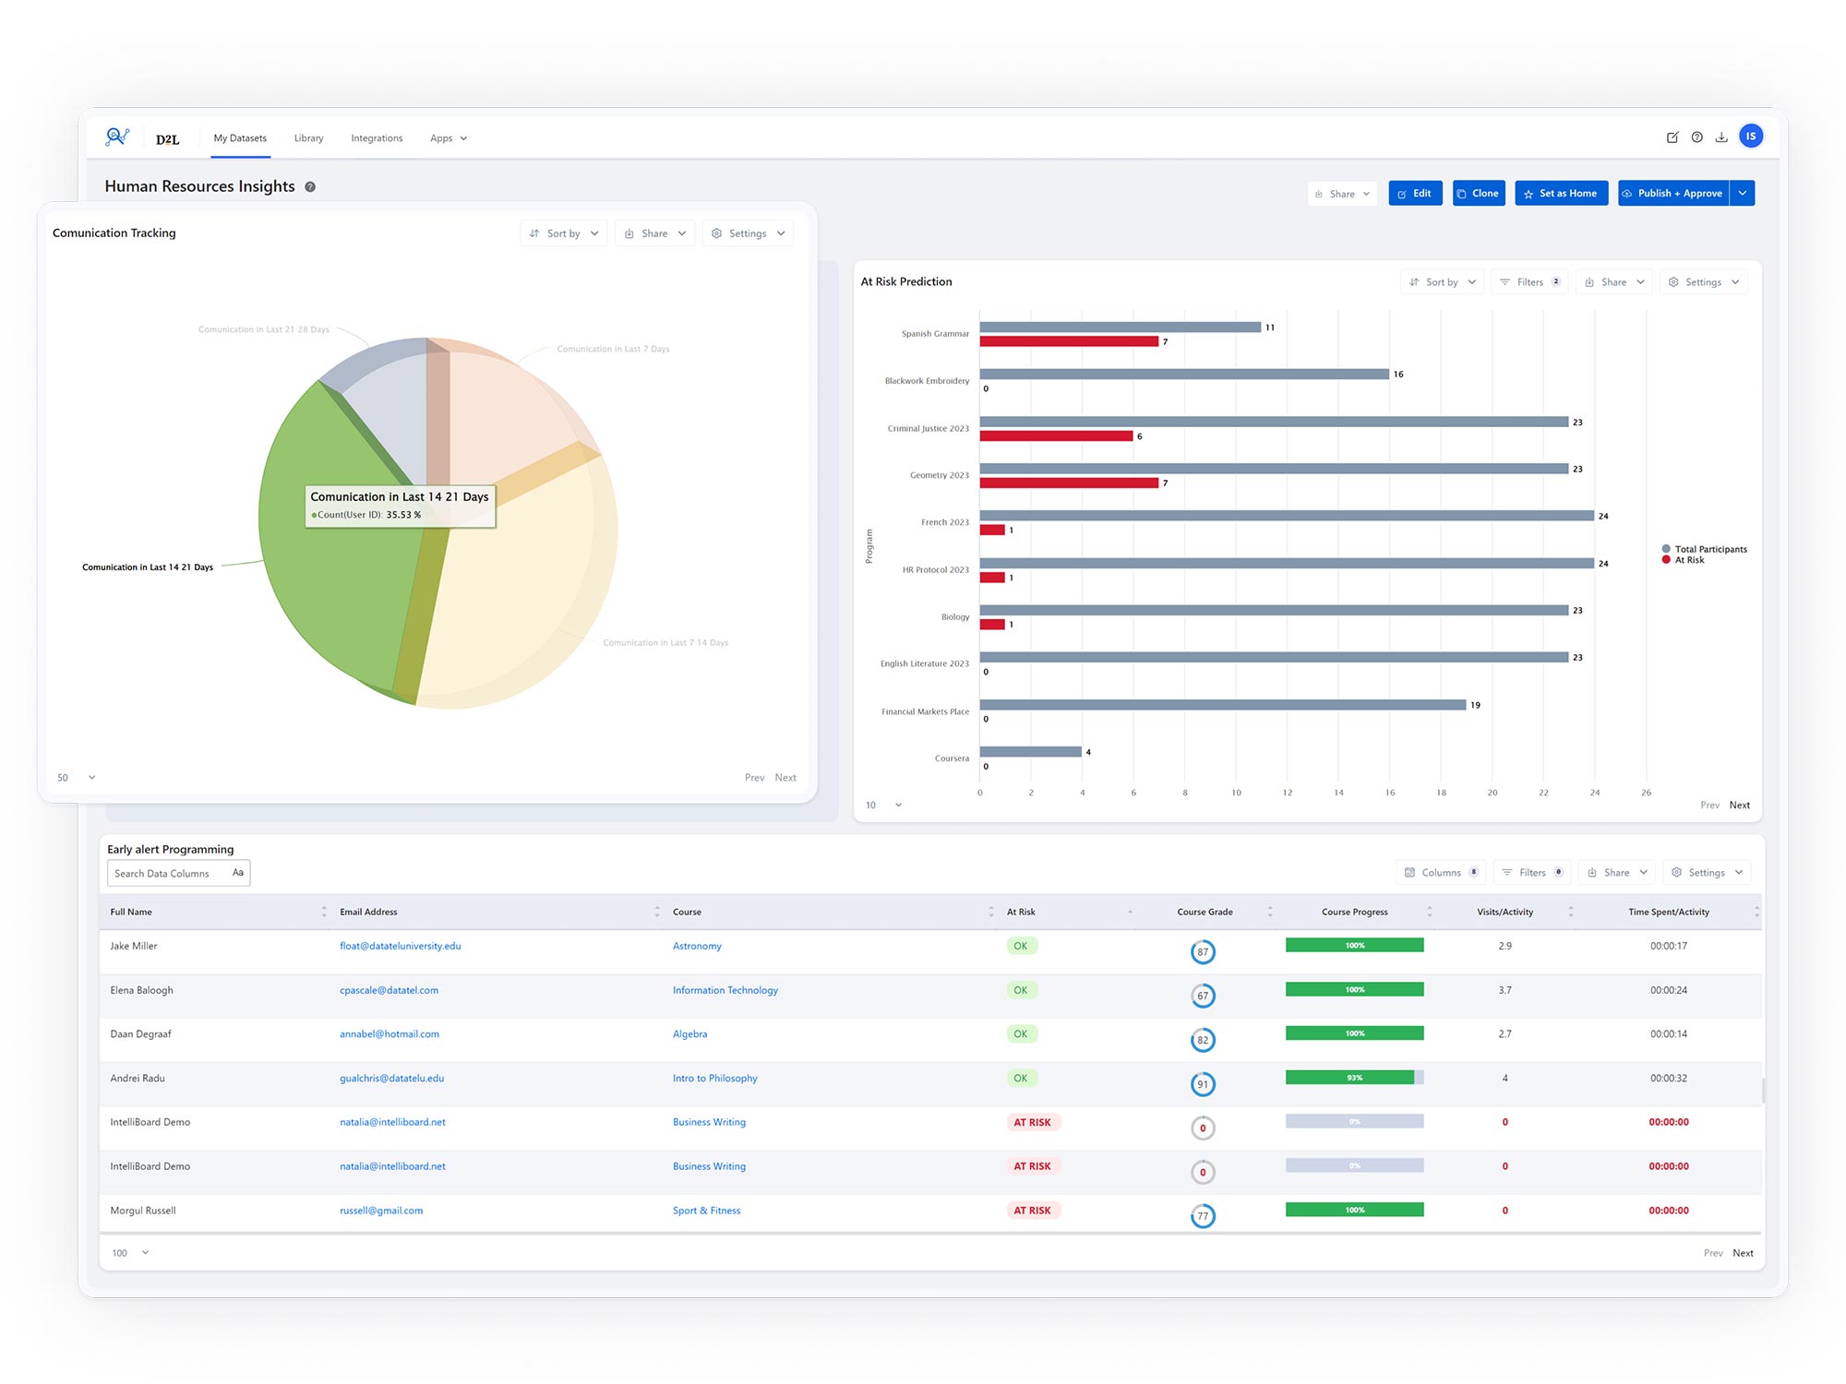Image resolution: width=1846 pixels, height=1384 pixels.
Task: Click the Aa case-match icon in search box
Action: 238,873
